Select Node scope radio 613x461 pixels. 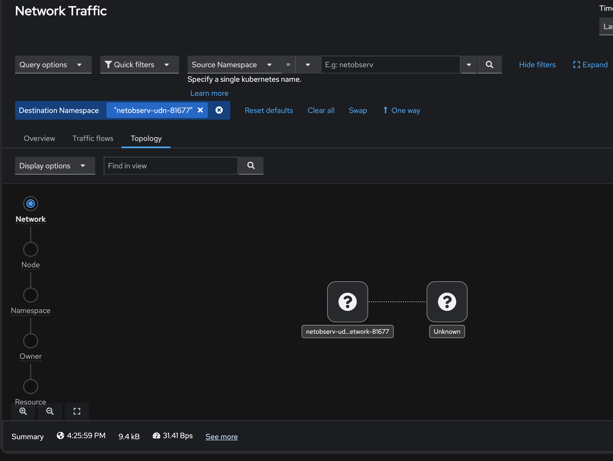(x=30, y=249)
